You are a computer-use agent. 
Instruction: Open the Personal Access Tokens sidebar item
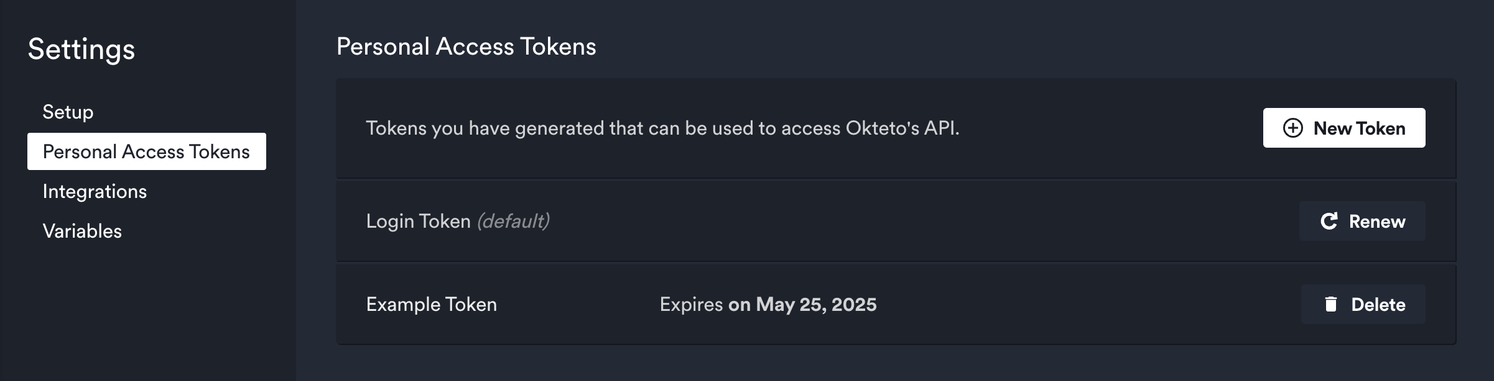147,151
